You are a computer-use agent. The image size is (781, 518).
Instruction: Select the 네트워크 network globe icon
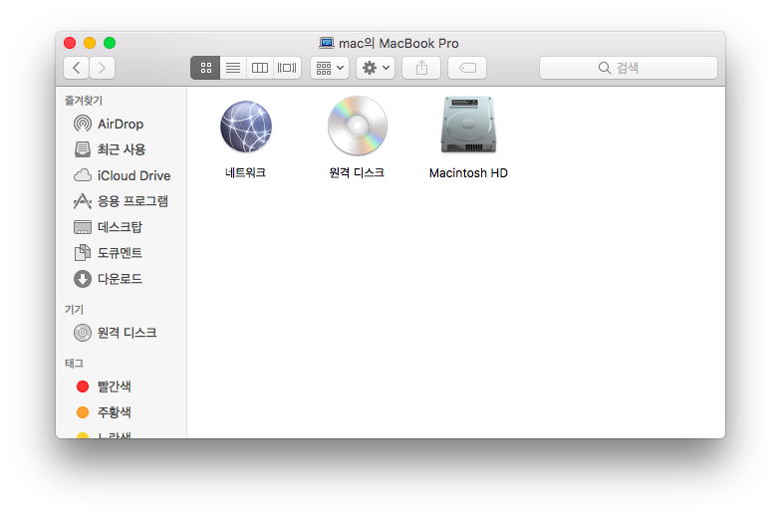[246, 127]
